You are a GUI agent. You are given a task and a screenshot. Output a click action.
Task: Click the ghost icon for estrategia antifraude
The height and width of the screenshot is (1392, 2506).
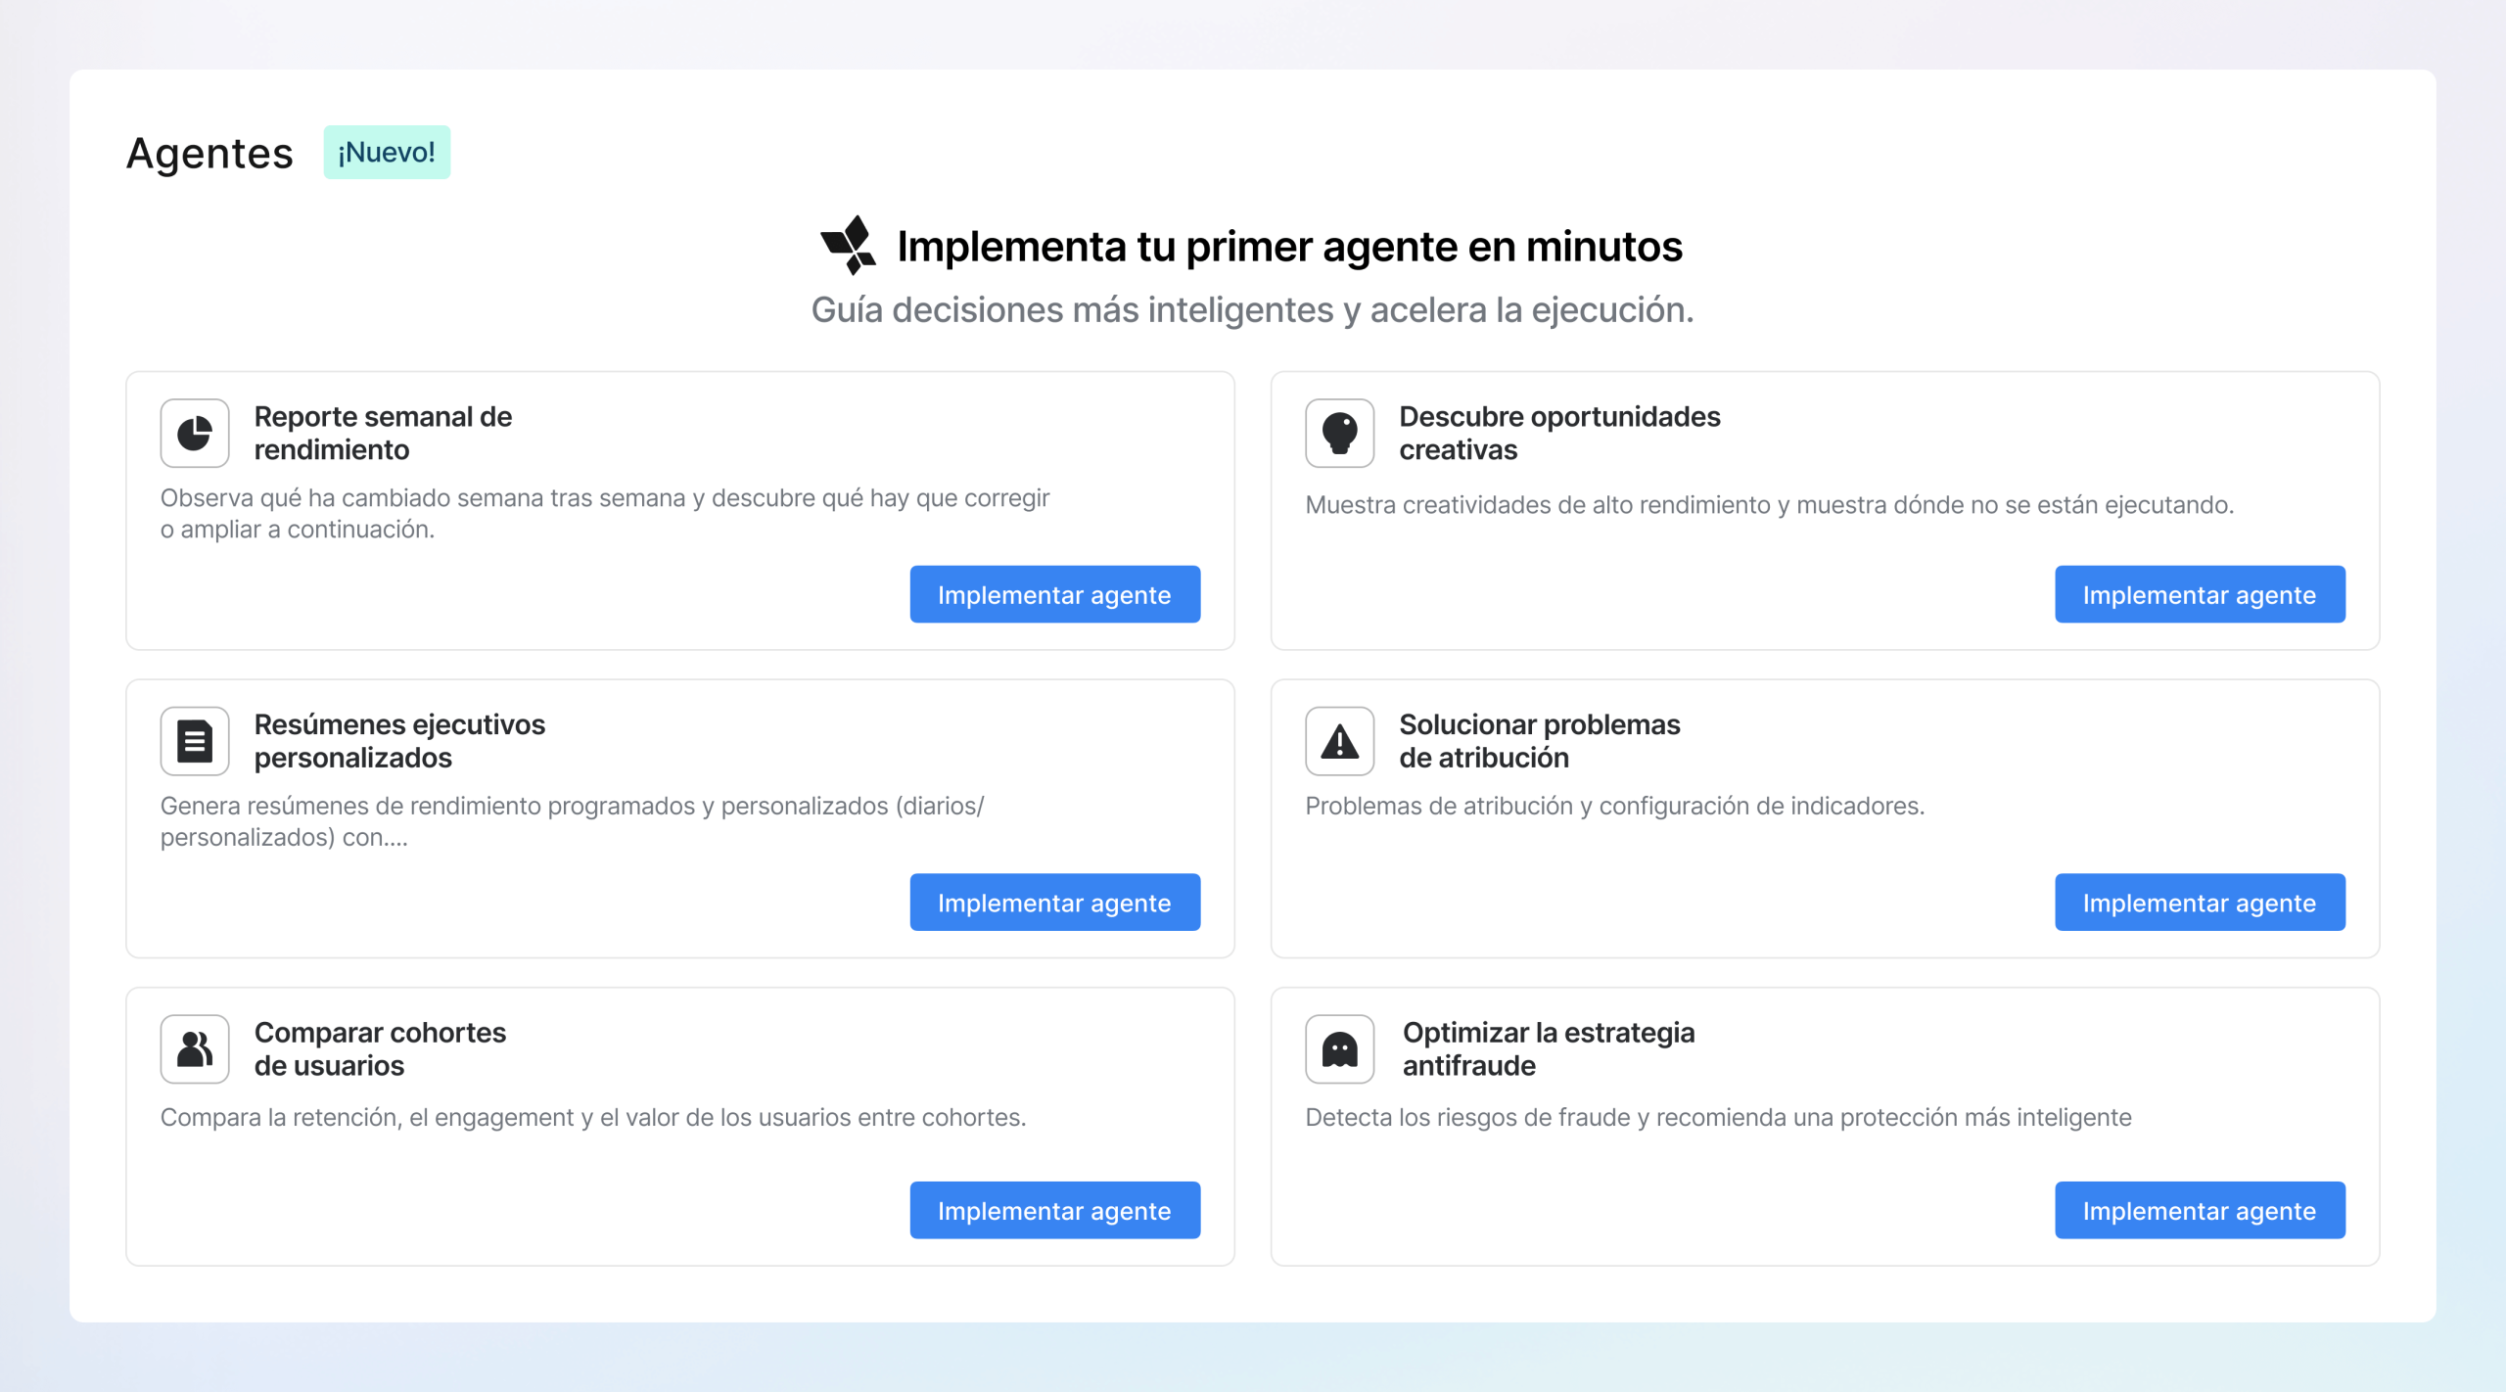click(x=1340, y=1048)
